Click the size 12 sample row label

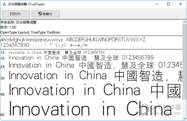[2, 53]
